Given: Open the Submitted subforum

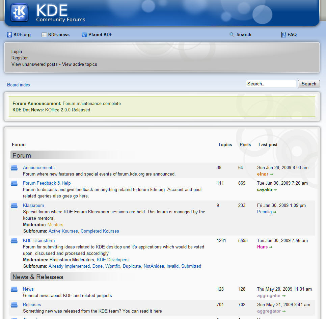Looking at the screenshot, I should tap(191, 266).
